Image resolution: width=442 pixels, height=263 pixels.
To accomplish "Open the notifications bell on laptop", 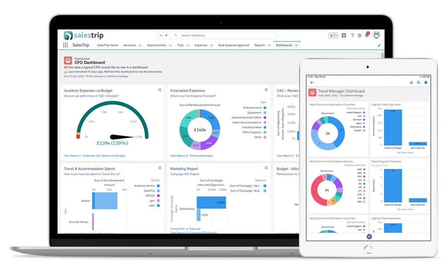I will [x=367, y=35].
